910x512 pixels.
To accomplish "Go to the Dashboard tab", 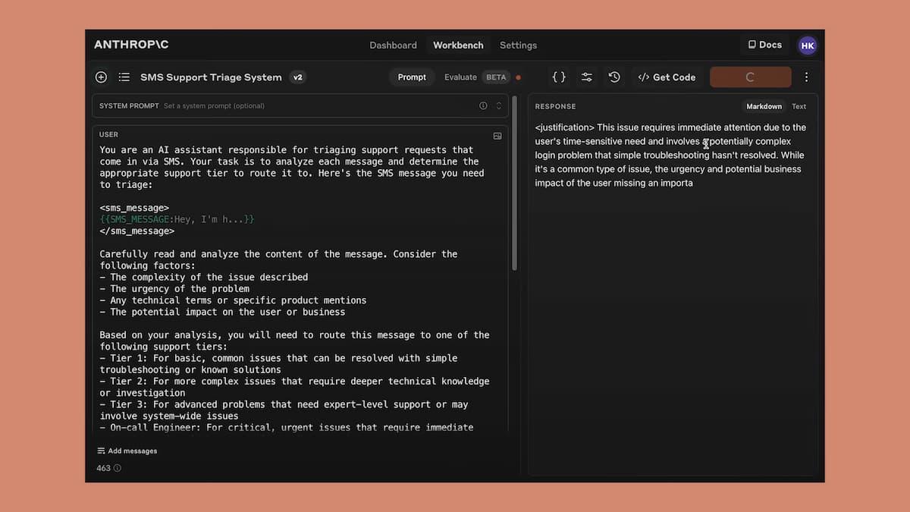I will pos(393,46).
